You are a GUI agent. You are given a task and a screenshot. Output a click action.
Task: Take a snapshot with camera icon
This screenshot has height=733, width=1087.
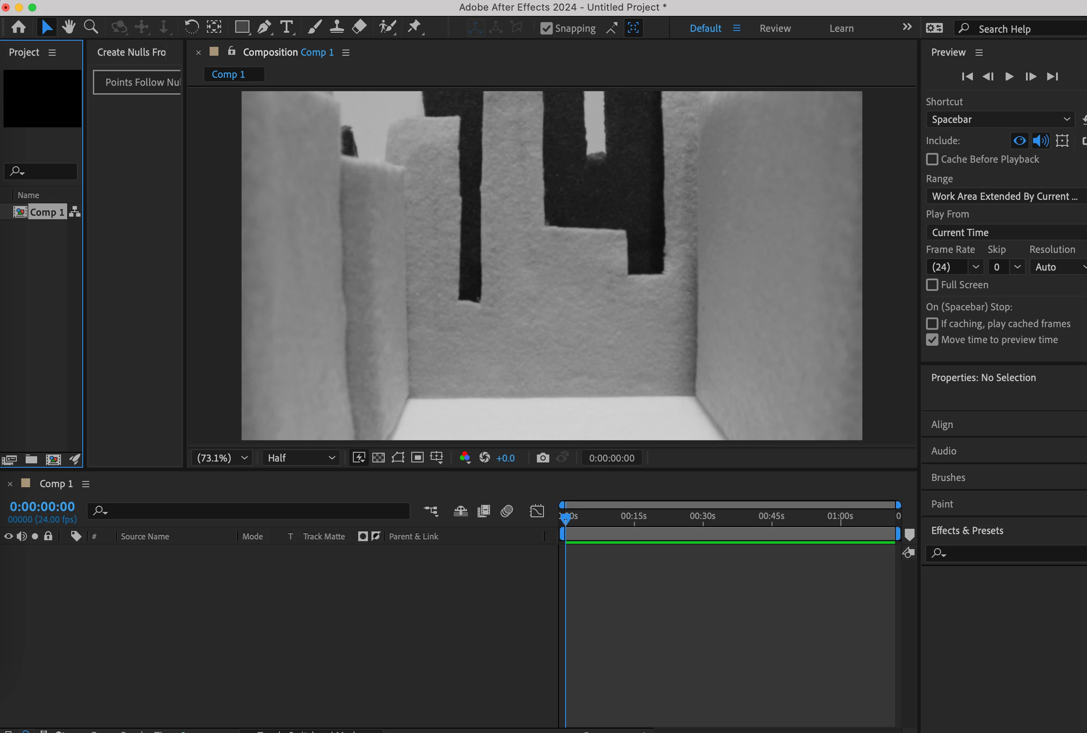point(542,458)
